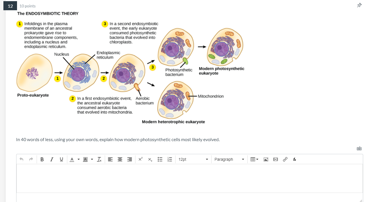Click the question prompt 'In 40 words of less'
This screenshot has height=202, width=366.
click(118, 140)
